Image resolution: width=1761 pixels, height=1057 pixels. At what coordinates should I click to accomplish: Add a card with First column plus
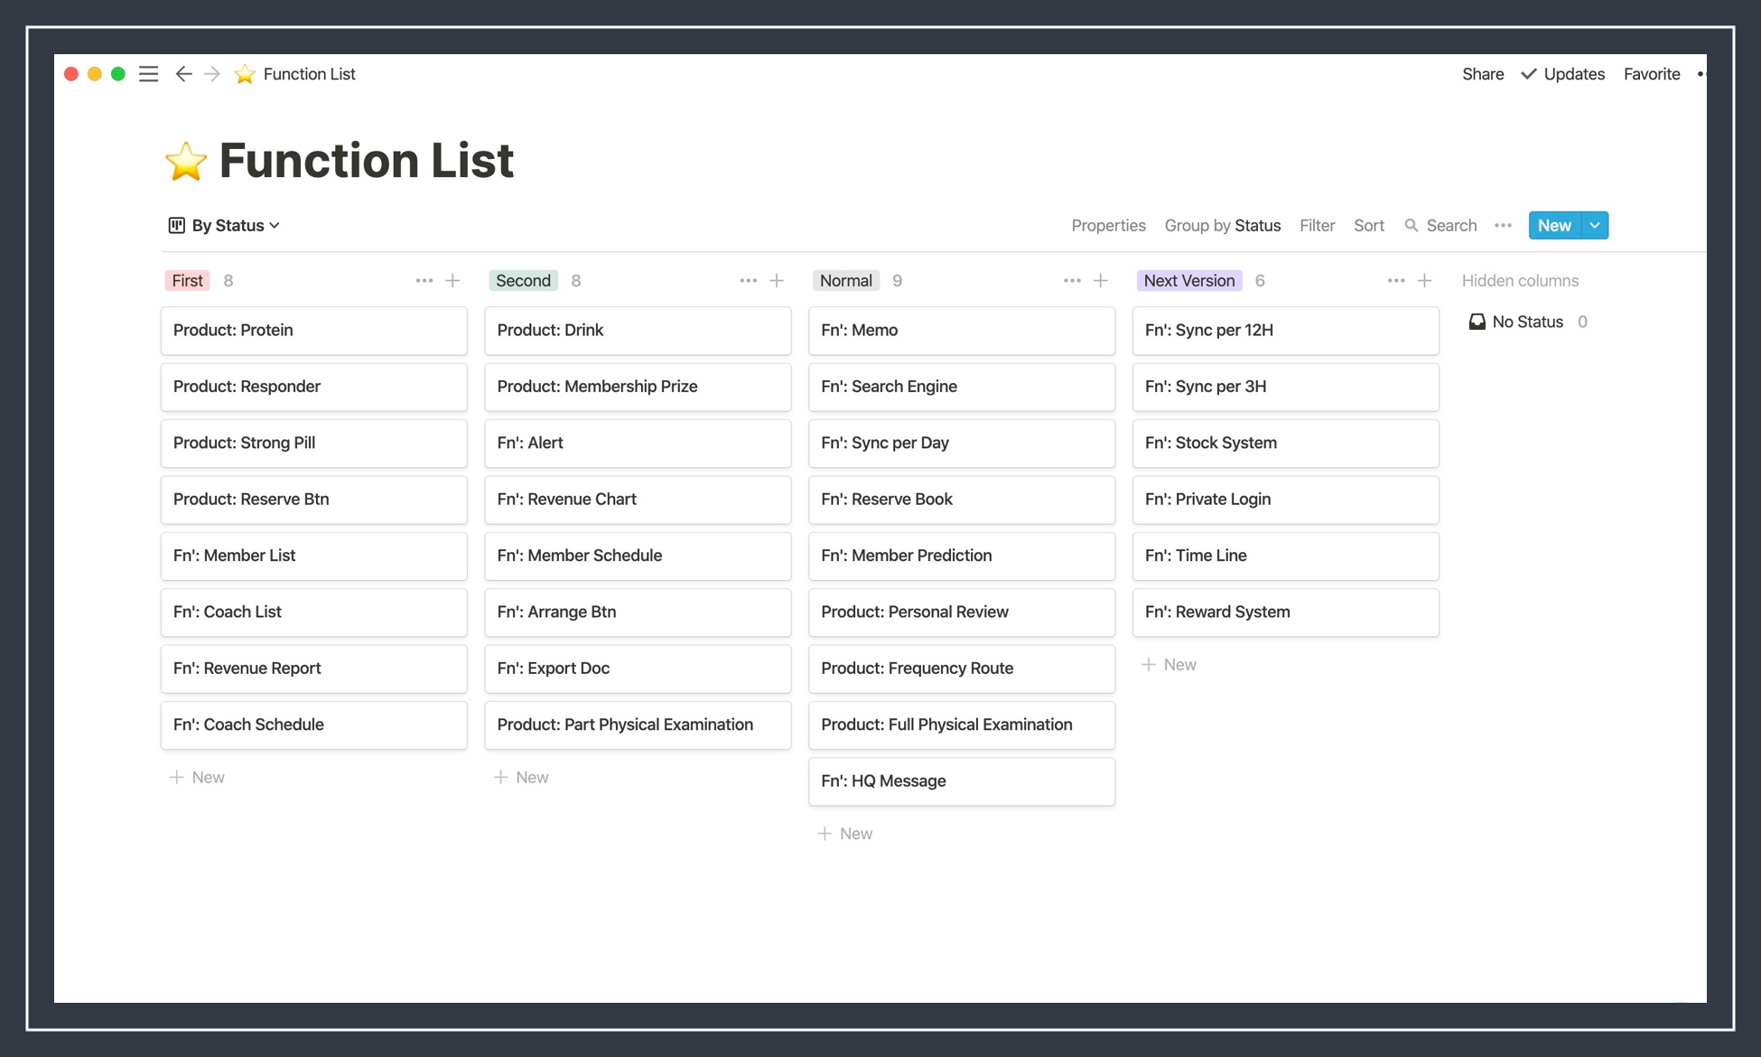pos(452,281)
